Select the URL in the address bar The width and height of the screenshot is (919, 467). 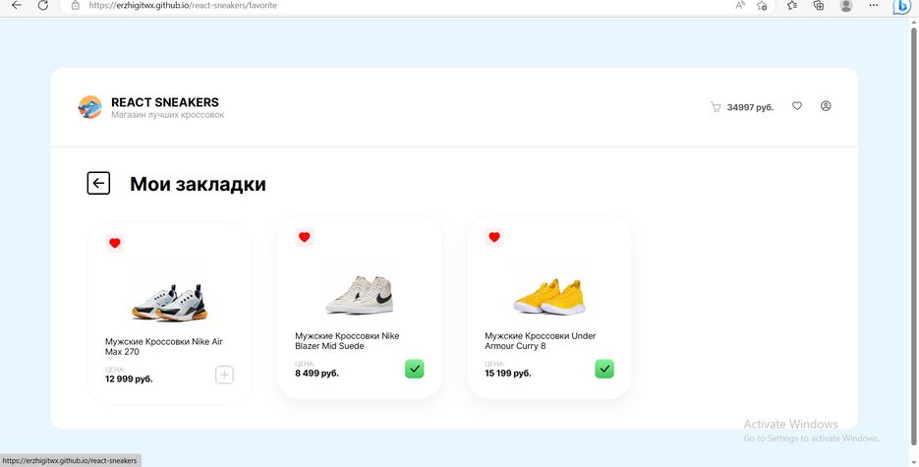[183, 5]
